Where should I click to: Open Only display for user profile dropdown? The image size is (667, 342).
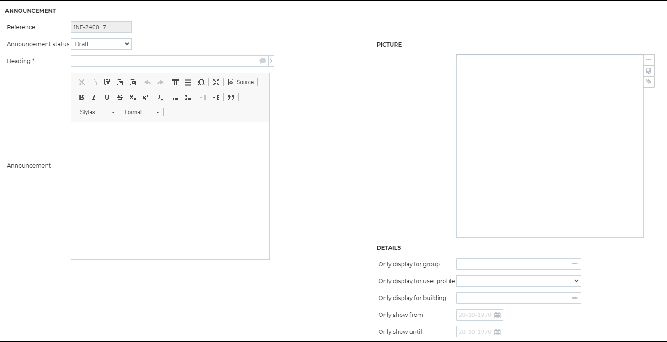pyautogui.click(x=519, y=281)
